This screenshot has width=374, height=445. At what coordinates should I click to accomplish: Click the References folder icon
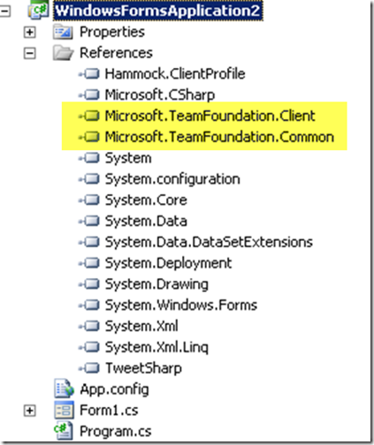63,53
